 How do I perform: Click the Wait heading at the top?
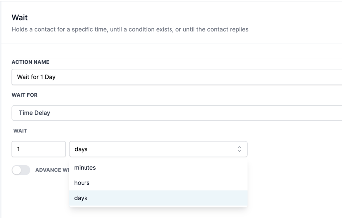click(x=20, y=17)
